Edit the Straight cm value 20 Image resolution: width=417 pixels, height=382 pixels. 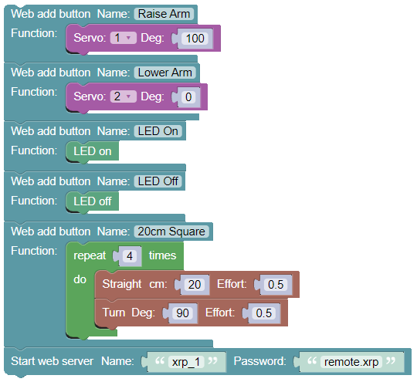pos(195,285)
